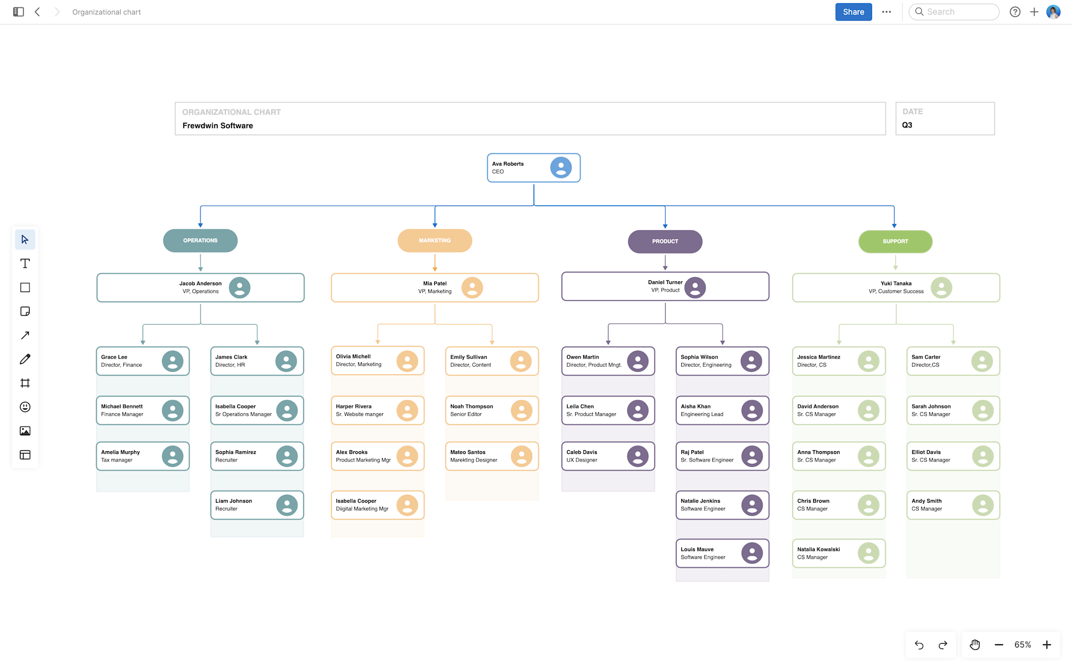Screen dimensions: 1072x670
Task: Click the plus icon in top bar
Action: (x=1034, y=12)
